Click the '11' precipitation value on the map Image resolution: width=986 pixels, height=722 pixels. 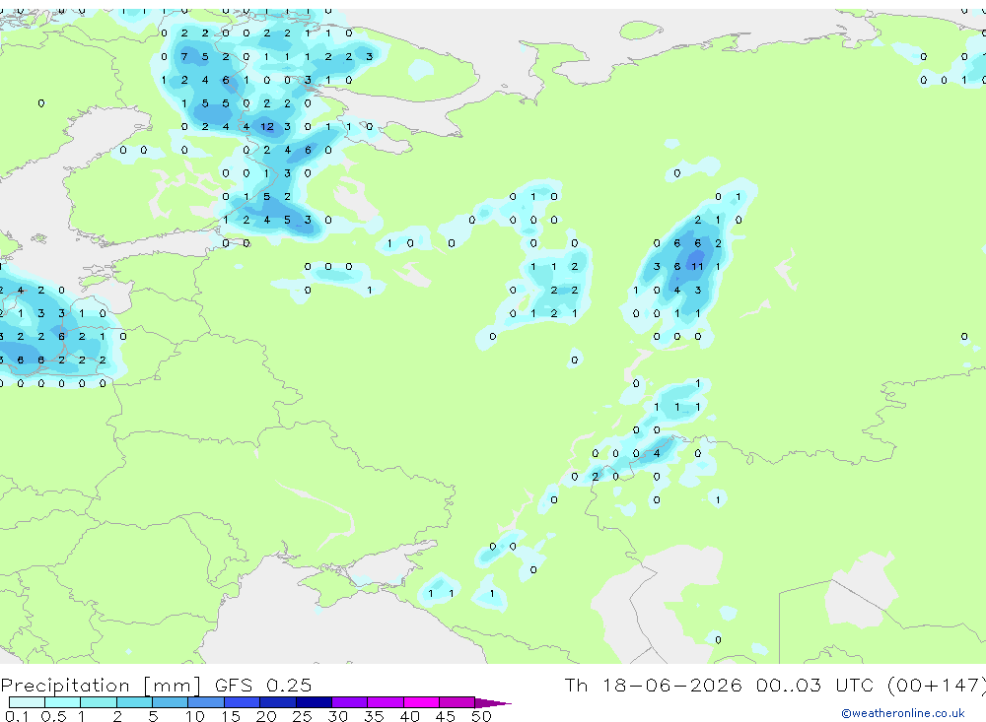tap(697, 266)
